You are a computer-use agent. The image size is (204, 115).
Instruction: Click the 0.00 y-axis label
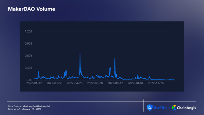tap(29, 80)
